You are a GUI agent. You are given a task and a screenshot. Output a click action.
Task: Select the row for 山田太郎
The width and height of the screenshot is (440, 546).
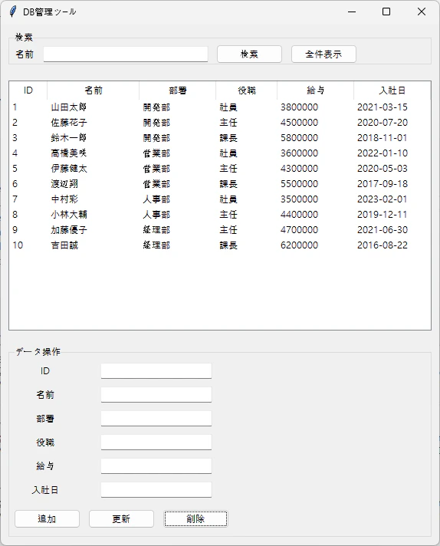(x=220, y=107)
